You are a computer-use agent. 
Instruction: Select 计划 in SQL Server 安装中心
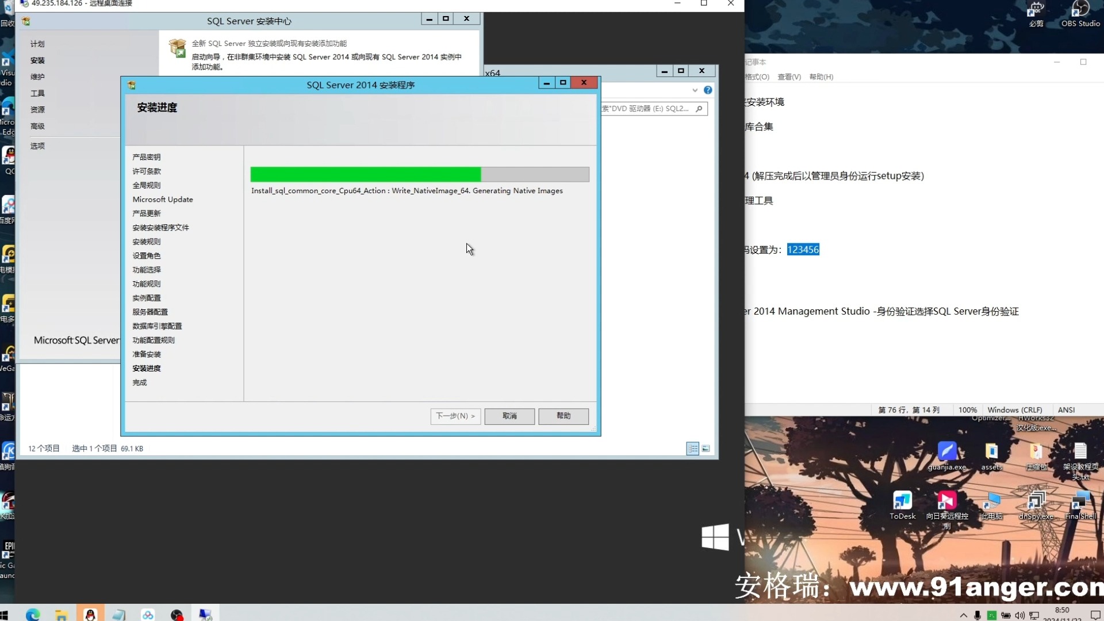pos(37,44)
